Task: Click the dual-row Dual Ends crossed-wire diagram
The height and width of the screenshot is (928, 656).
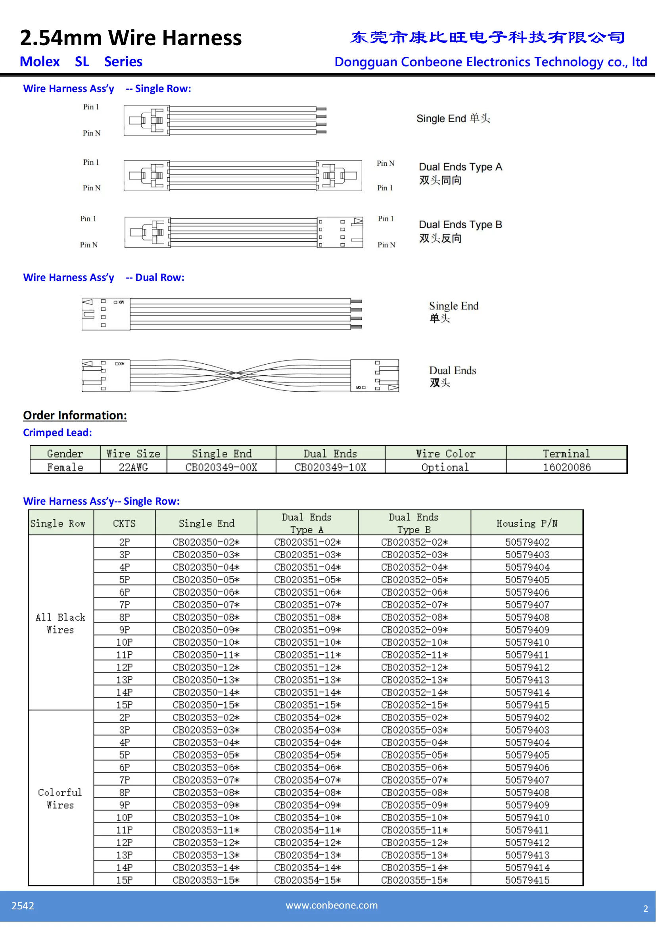Action: [240, 376]
